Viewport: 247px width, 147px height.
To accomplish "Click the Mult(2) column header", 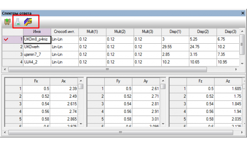I will 120,32.
